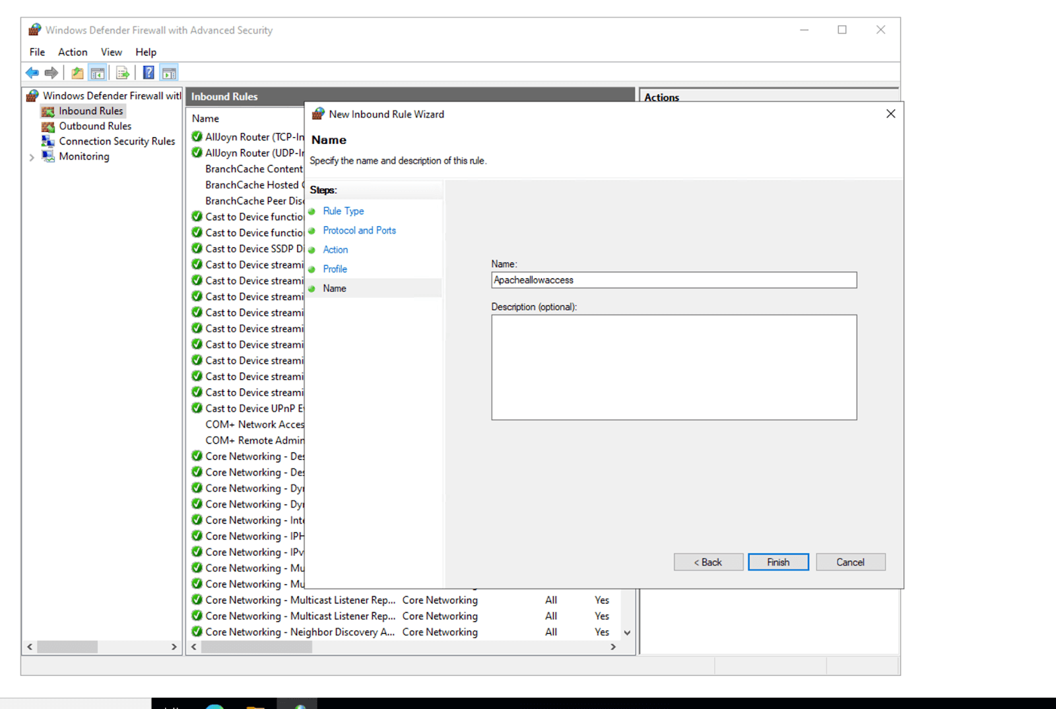Click the Forward arrow toolbar icon
Viewport: 1056px width, 709px height.
(51, 73)
